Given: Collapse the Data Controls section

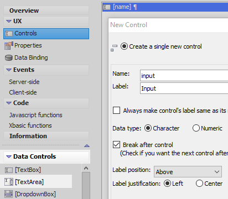Looking at the screenshot, I should [9, 156].
